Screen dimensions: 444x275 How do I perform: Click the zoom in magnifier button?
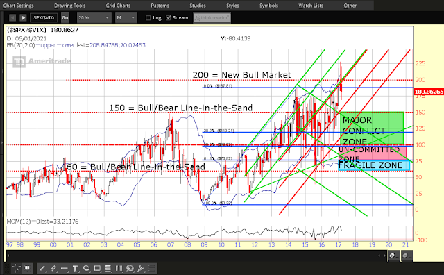(393, 256)
